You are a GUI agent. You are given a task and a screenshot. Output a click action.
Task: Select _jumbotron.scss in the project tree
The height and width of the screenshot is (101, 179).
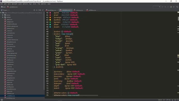pyautogui.click(x=10, y=56)
